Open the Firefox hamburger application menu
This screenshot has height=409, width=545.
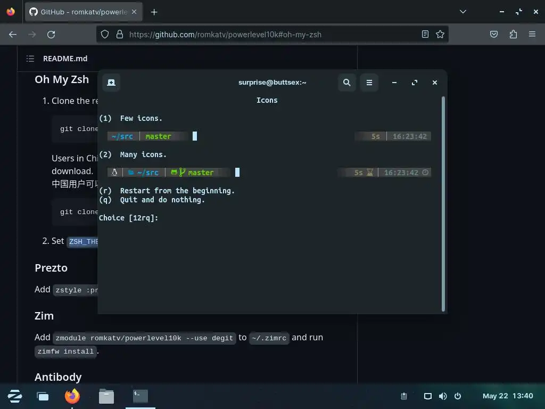pos(532,34)
